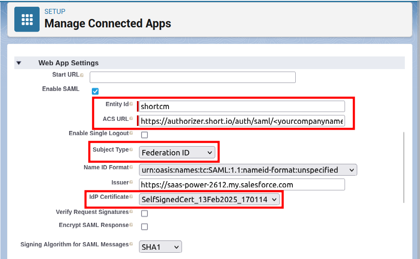This screenshot has height=259, width=420.
Task: Collapse the Web App Settings section
Action: [19, 63]
